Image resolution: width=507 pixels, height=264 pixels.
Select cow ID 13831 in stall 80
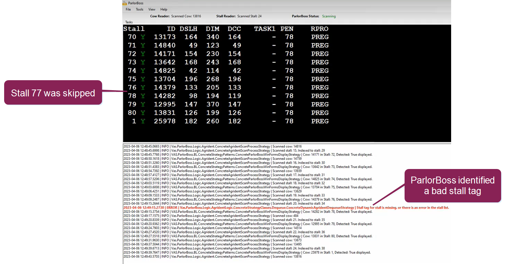(165, 113)
